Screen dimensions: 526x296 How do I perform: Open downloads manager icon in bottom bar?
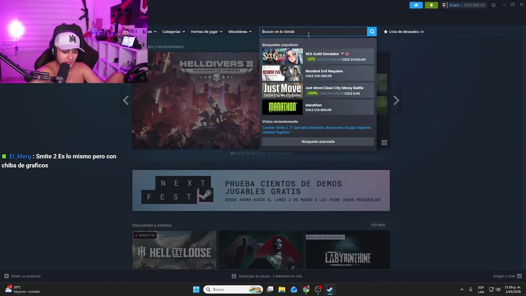point(234,276)
